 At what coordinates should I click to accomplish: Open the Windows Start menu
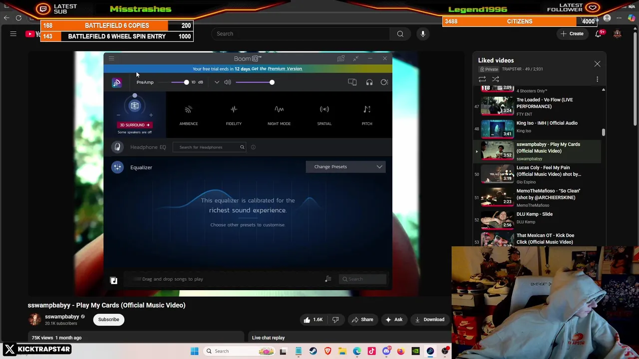pos(194,351)
